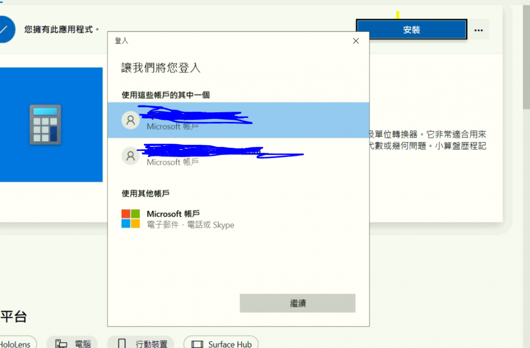
Task: Select the Surface Hub platform chip
Action: [x=221, y=343]
